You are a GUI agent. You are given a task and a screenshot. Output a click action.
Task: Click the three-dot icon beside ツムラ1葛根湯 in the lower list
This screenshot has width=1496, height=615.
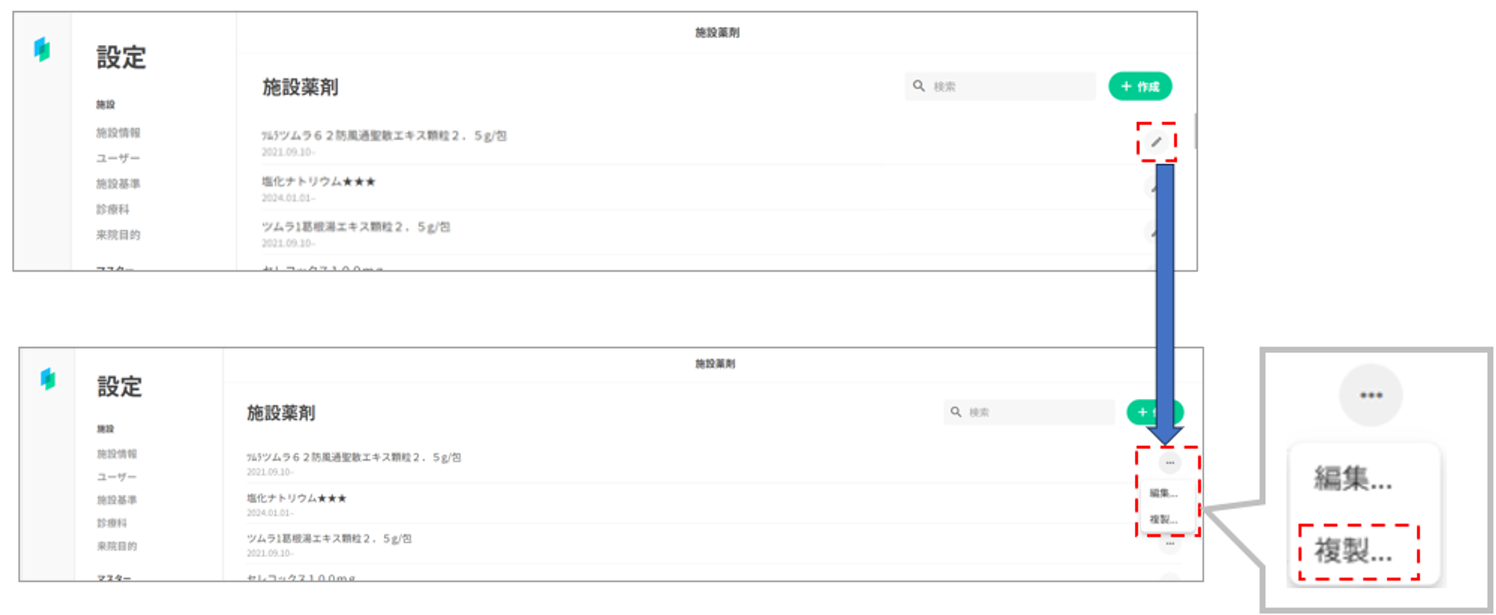point(1170,544)
